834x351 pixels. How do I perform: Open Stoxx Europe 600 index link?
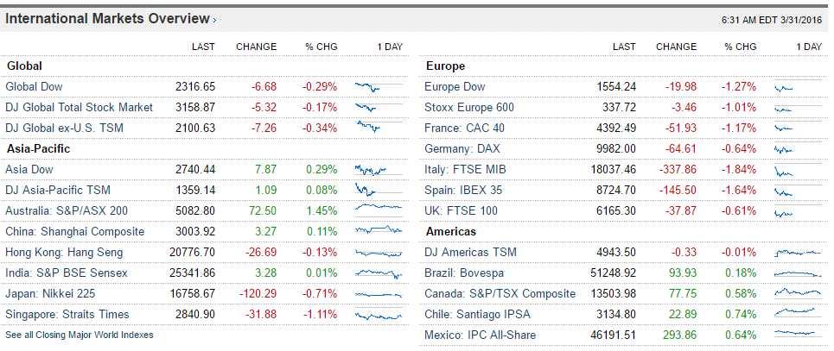pyautogui.click(x=469, y=108)
